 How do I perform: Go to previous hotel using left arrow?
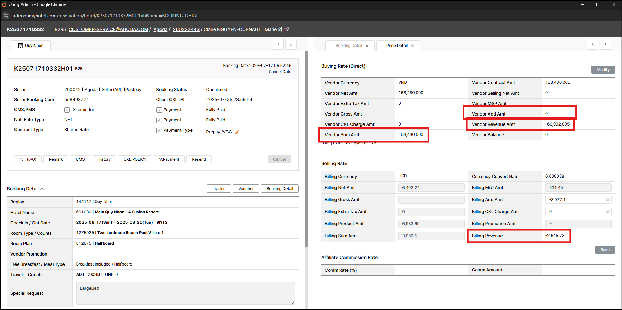278,44
